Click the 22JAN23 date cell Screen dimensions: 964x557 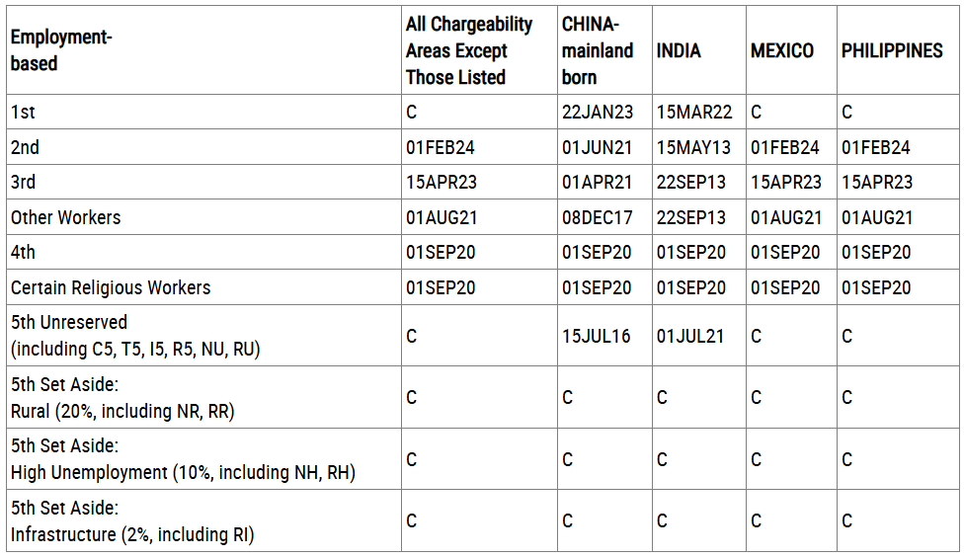click(598, 113)
